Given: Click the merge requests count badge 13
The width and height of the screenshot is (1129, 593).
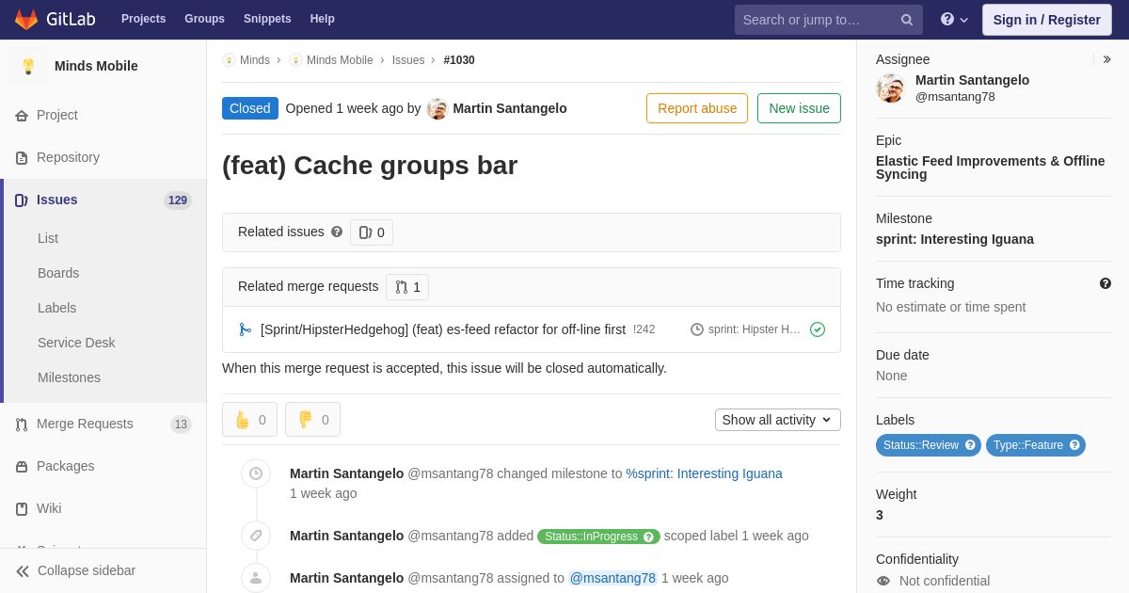Looking at the screenshot, I should tap(181, 425).
